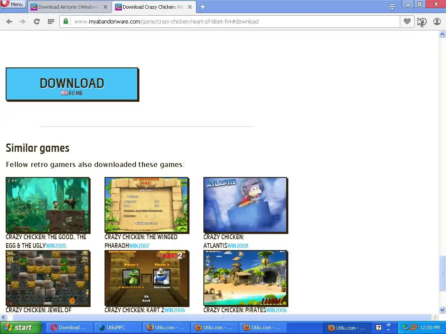Image resolution: width=446 pixels, height=334 pixels.
Task: Open the Crazy Chicken Kart 2 thumbnail
Action: point(146,278)
